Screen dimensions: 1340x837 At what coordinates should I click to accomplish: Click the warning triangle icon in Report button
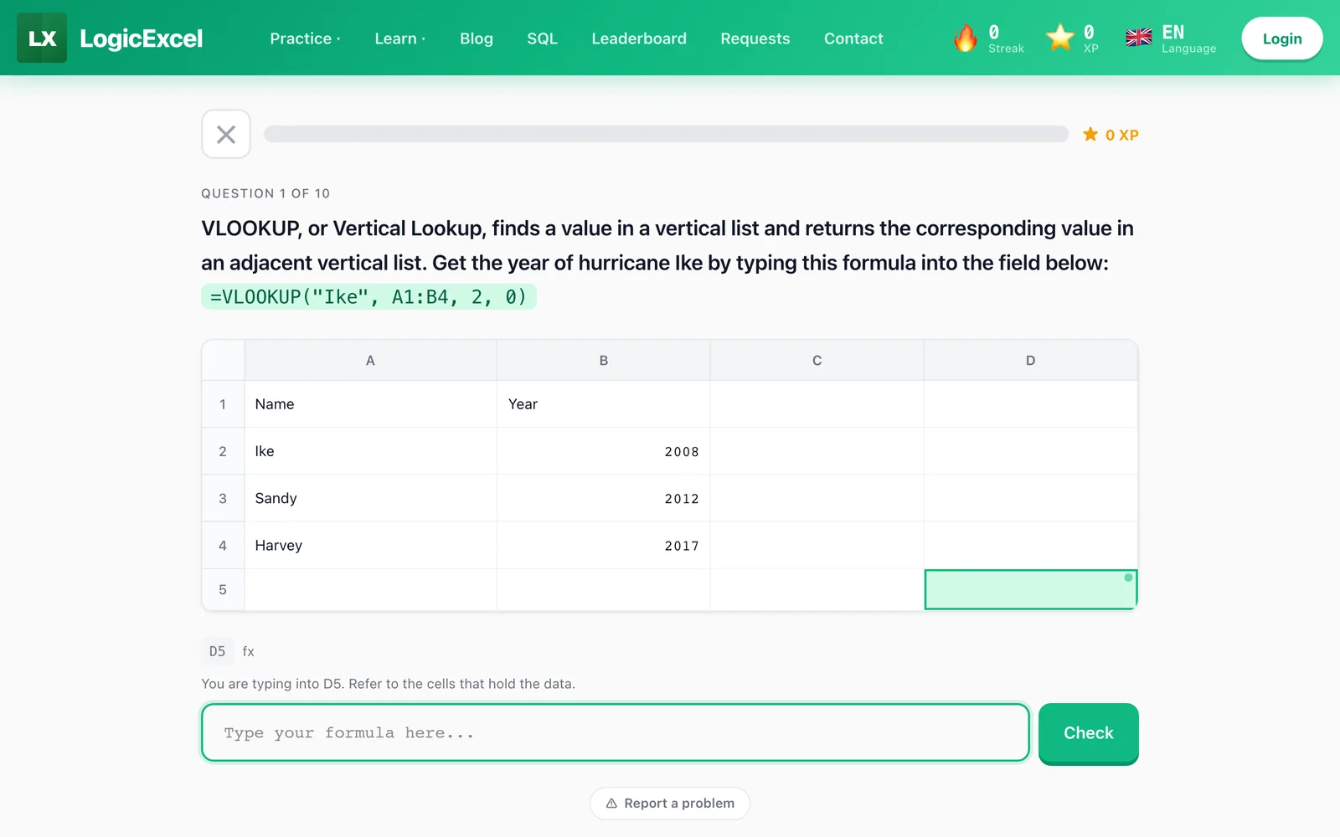click(612, 804)
